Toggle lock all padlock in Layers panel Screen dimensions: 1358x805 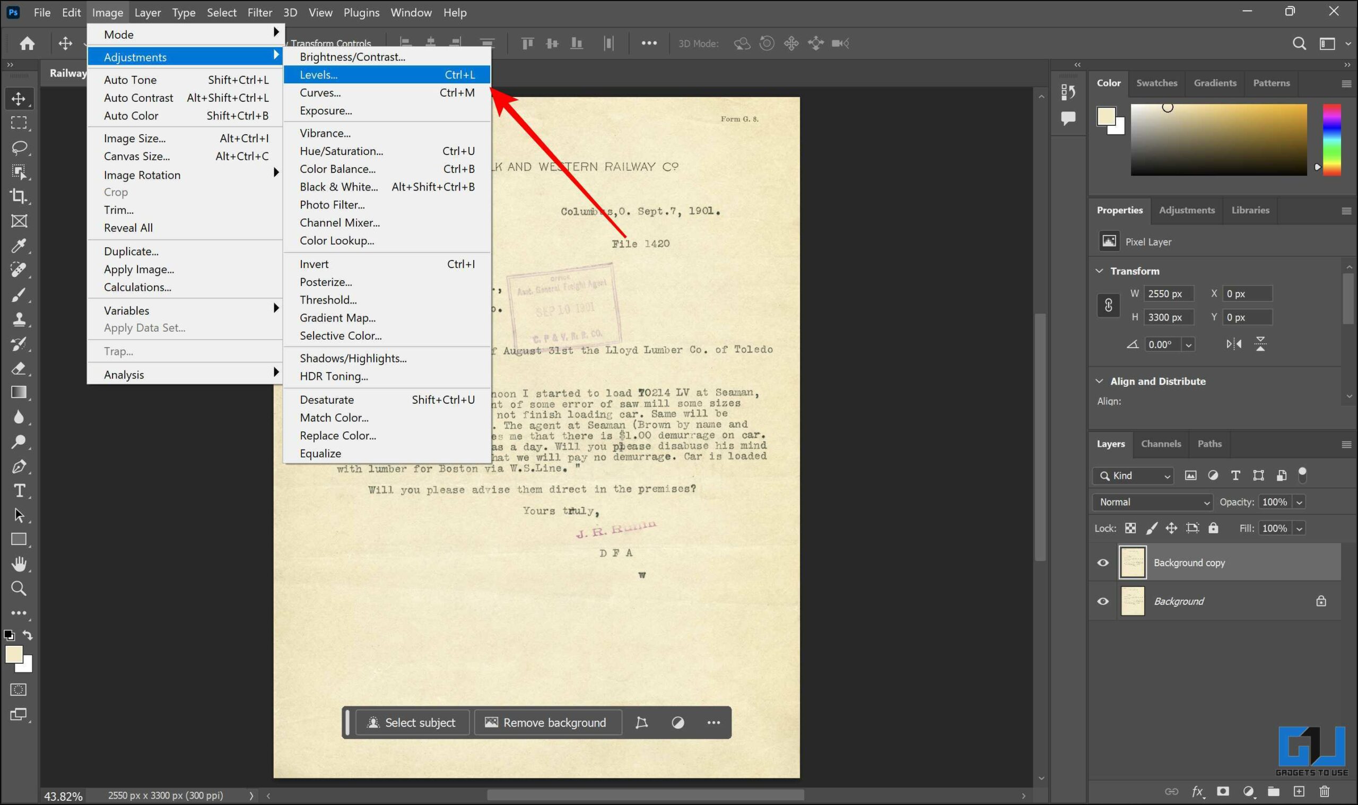(x=1213, y=529)
